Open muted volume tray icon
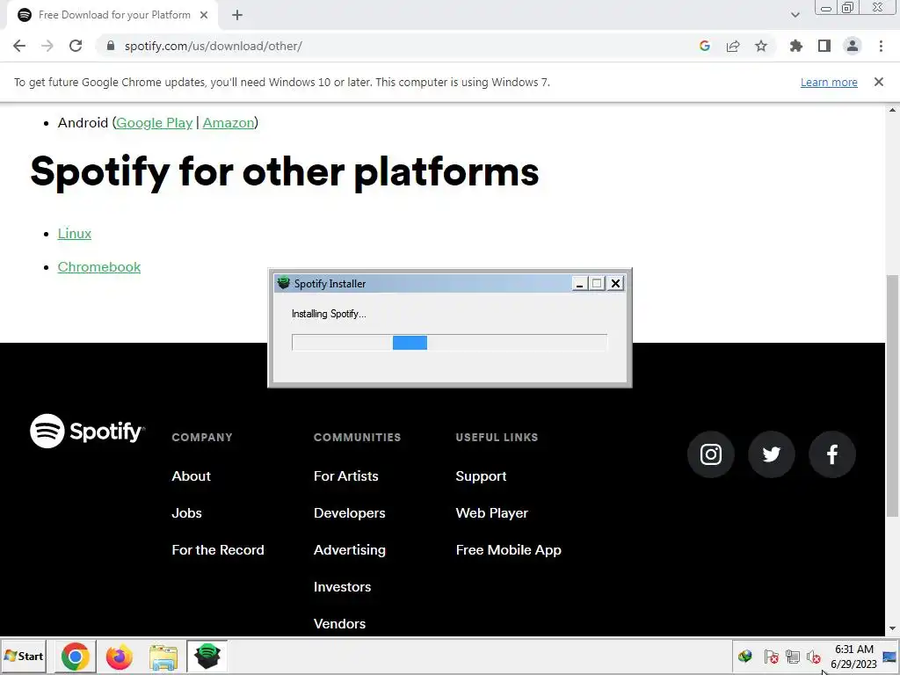 813,656
